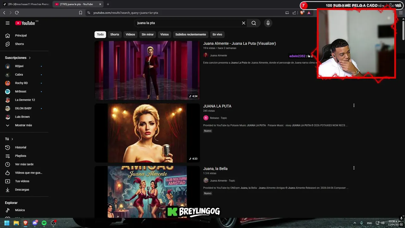Open Ver más tarde list

pyautogui.click(x=25, y=164)
